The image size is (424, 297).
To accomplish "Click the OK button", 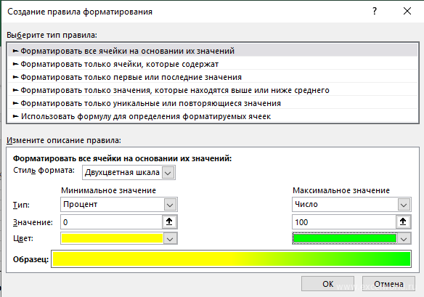I will 327,284.
